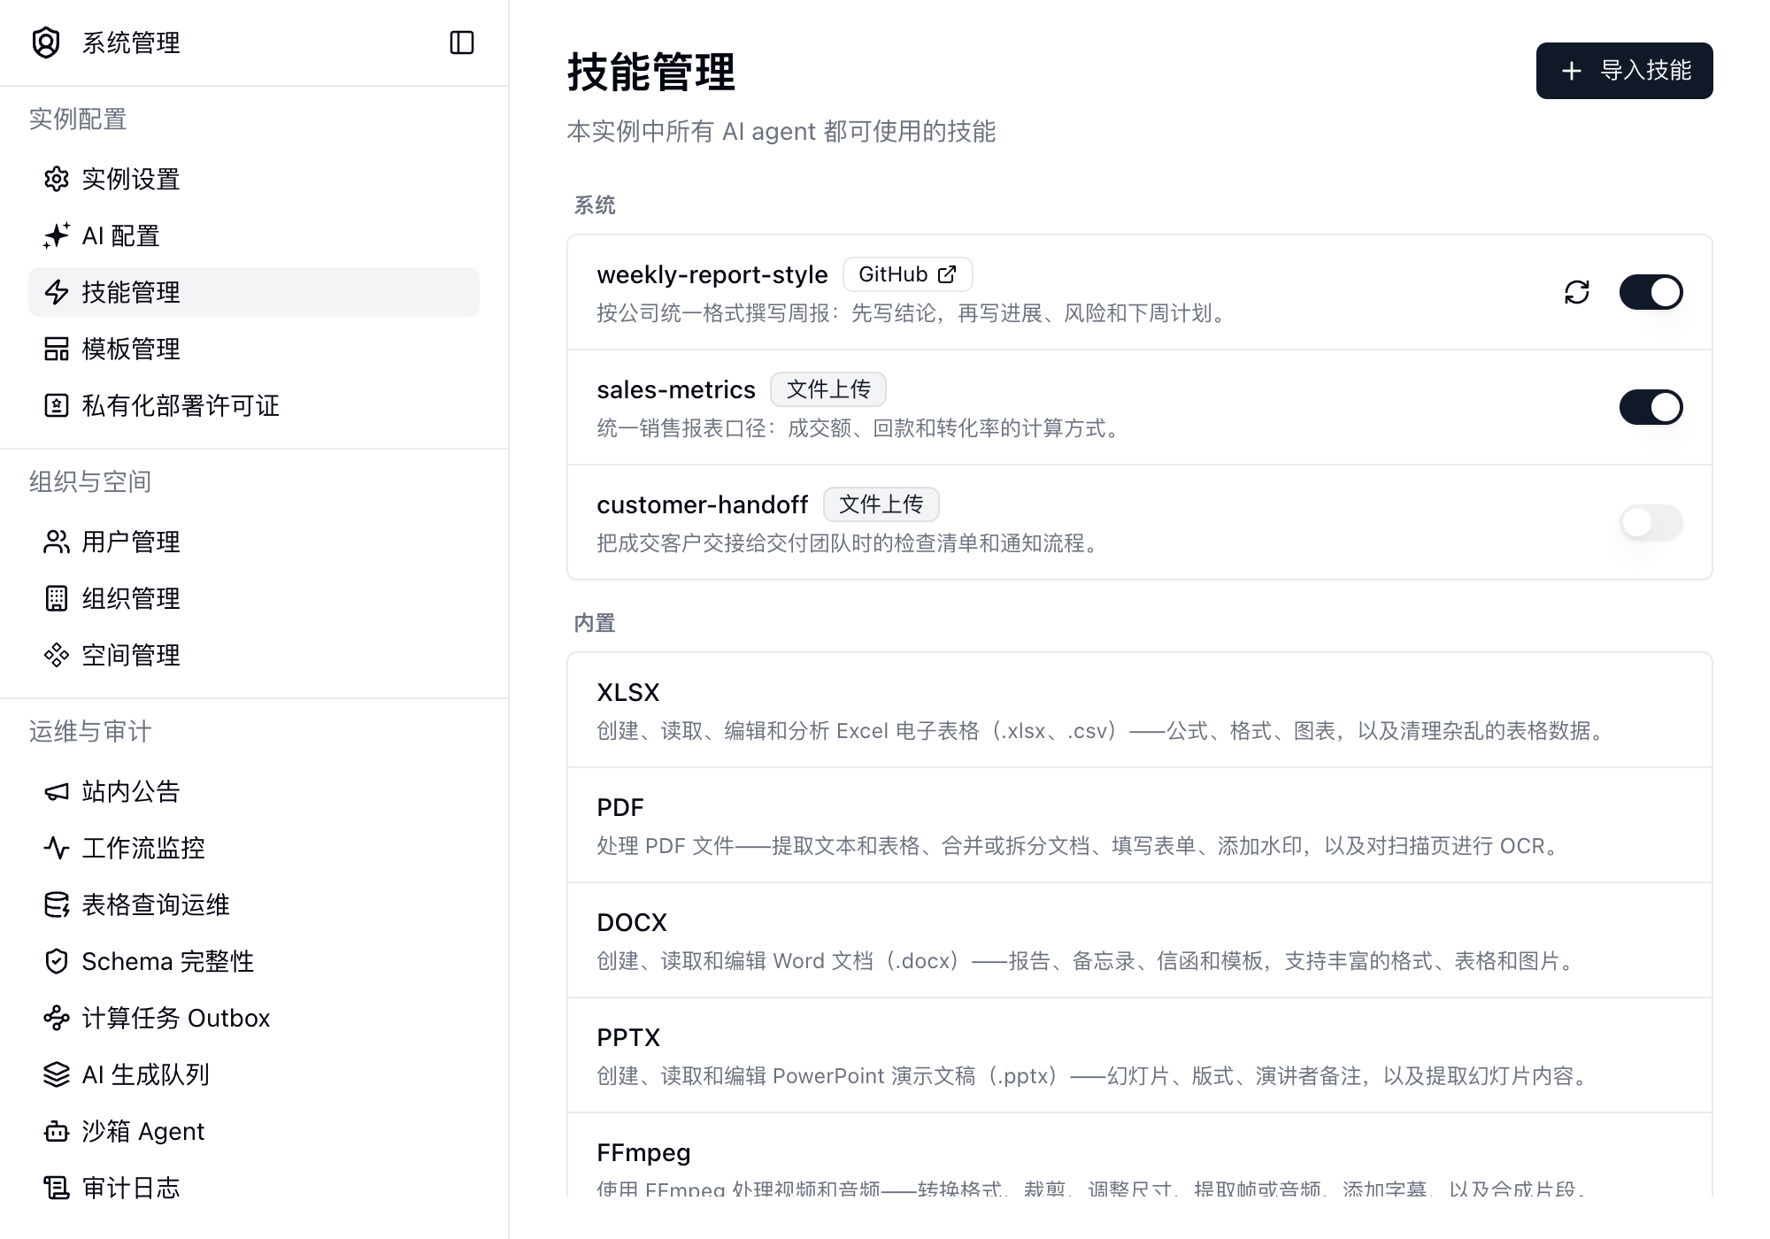Open 模板管理 from the sidebar
The image size is (1770, 1239).
[254, 349]
